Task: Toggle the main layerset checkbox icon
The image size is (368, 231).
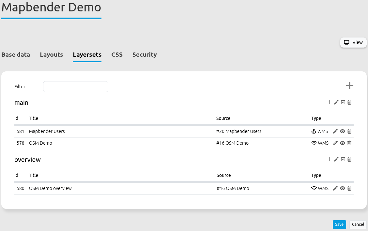Action: point(343,102)
